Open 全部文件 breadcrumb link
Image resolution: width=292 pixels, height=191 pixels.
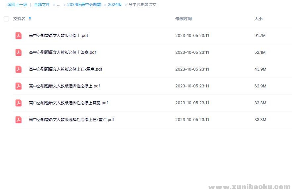click(x=42, y=5)
